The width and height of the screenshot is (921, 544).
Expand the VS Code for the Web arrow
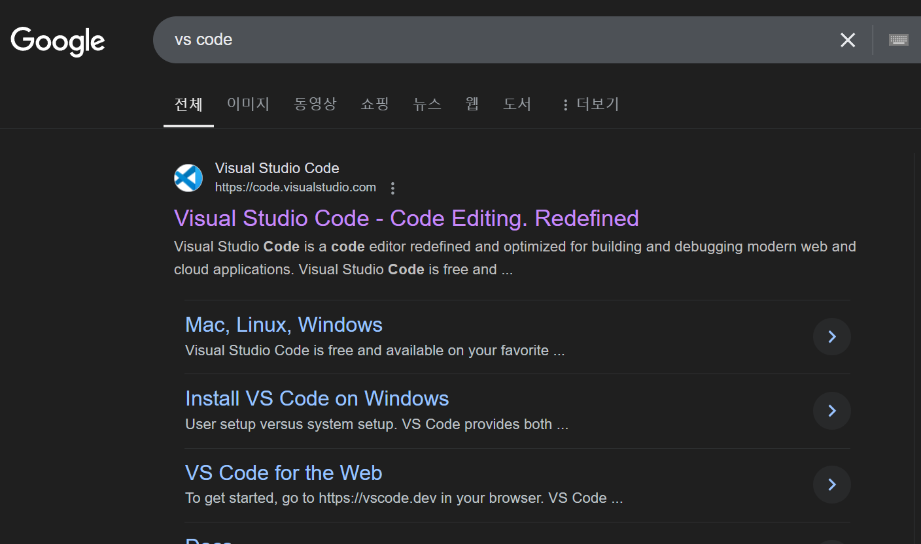[832, 484]
